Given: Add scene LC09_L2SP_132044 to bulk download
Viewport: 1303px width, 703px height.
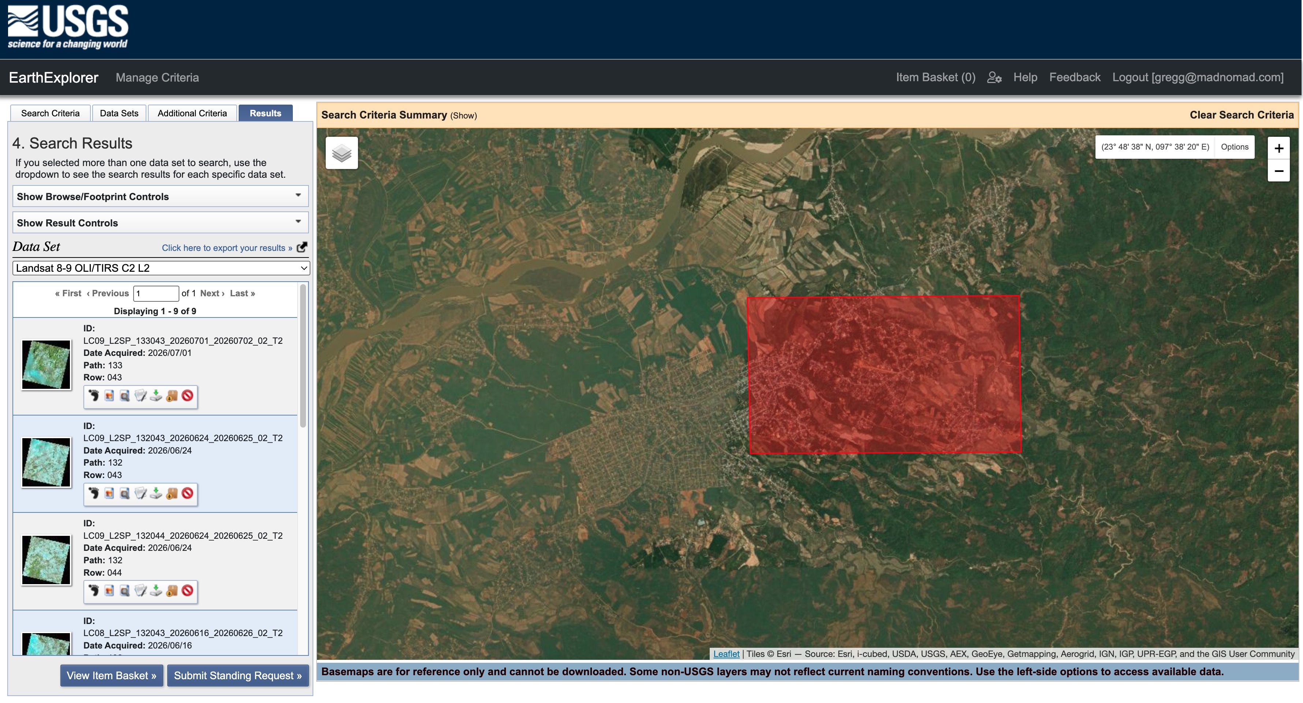Looking at the screenshot, I should coord(172,590).
